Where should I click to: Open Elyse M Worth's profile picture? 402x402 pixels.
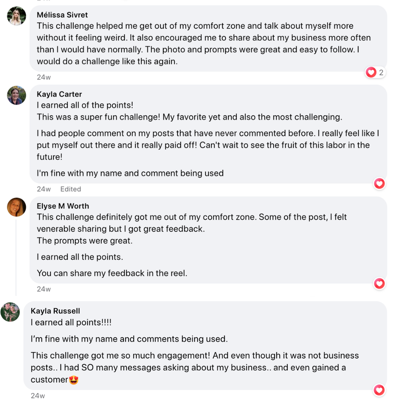point(17,207)
